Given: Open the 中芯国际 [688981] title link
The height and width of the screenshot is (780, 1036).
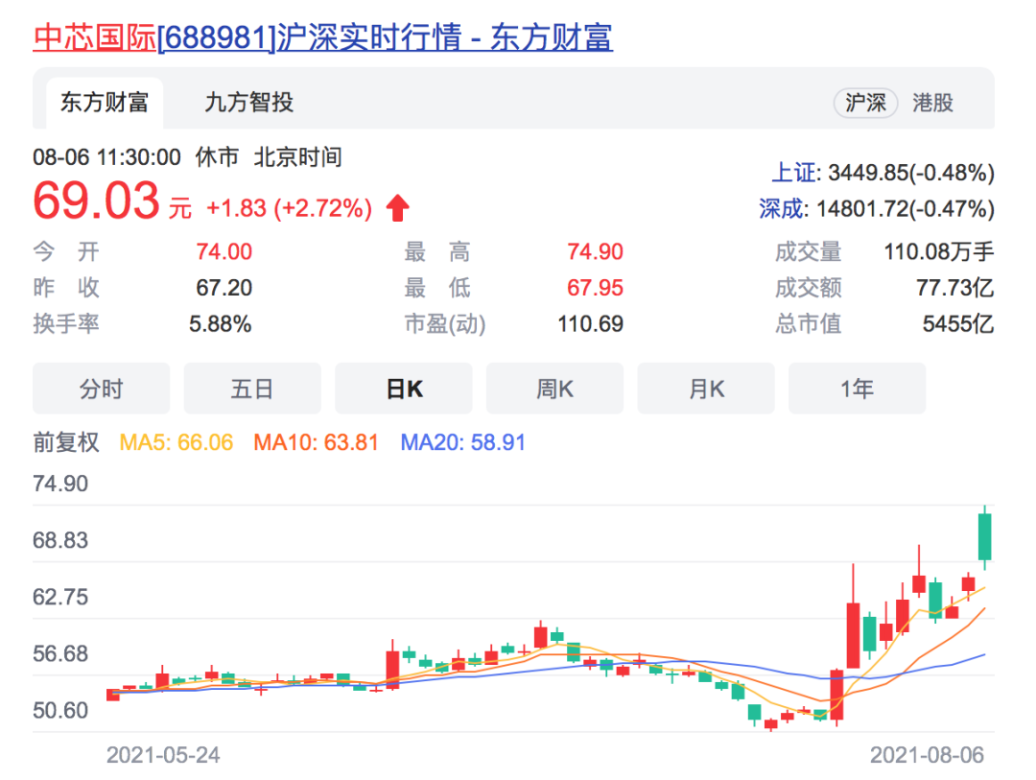Looking at the screenshot, I should (x=322, y=36).
